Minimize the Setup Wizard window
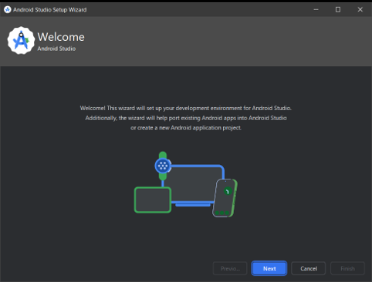The image size is (372, 282). coord(316,9)
